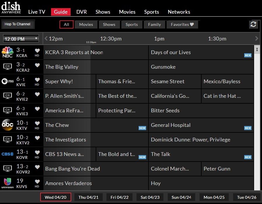The width and height of the screenshot is (262, 204).
Task: Click the ABC KXTV channel logo
Action: [x=8, y=125]
